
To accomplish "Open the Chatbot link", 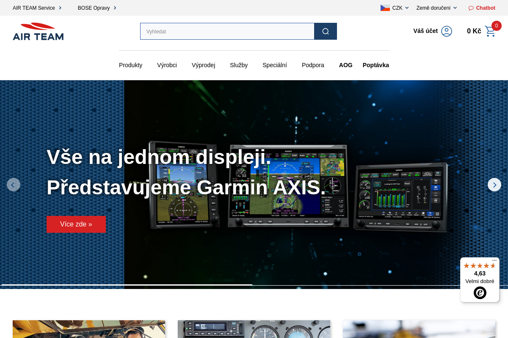I will click(x=482, y=8).
